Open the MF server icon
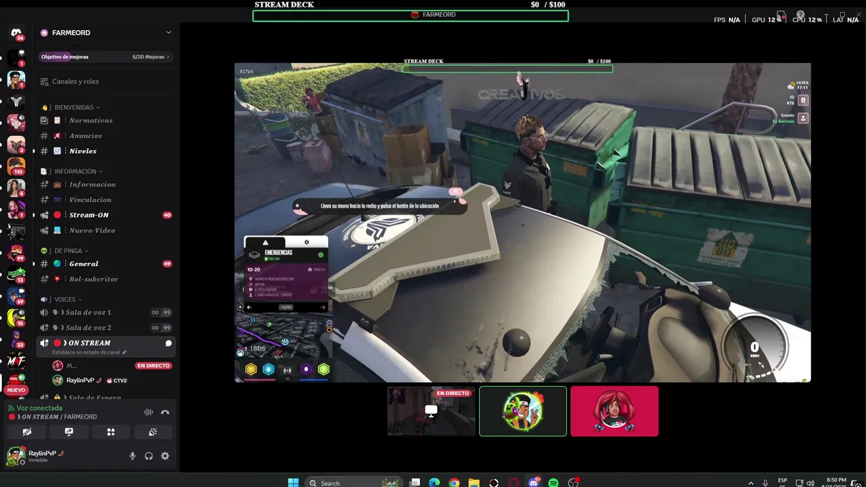This screenshot has width=866, height=487. click(x=16, y=361)
